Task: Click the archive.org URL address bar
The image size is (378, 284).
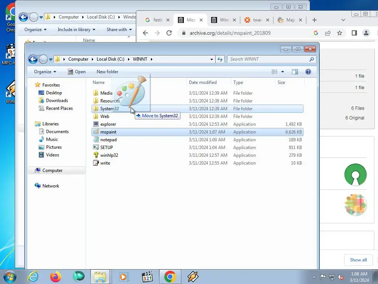Action: (230, 33)
